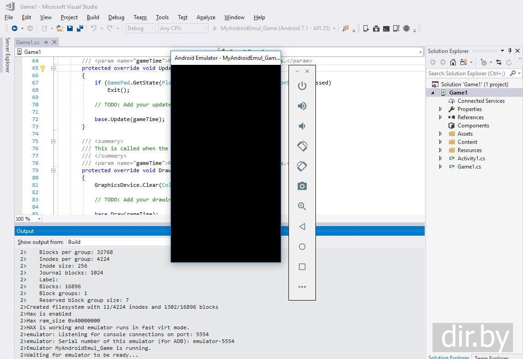Open the Build menu
The width and height of the screenshot is (523, 359).
click(x=93, y=17)
